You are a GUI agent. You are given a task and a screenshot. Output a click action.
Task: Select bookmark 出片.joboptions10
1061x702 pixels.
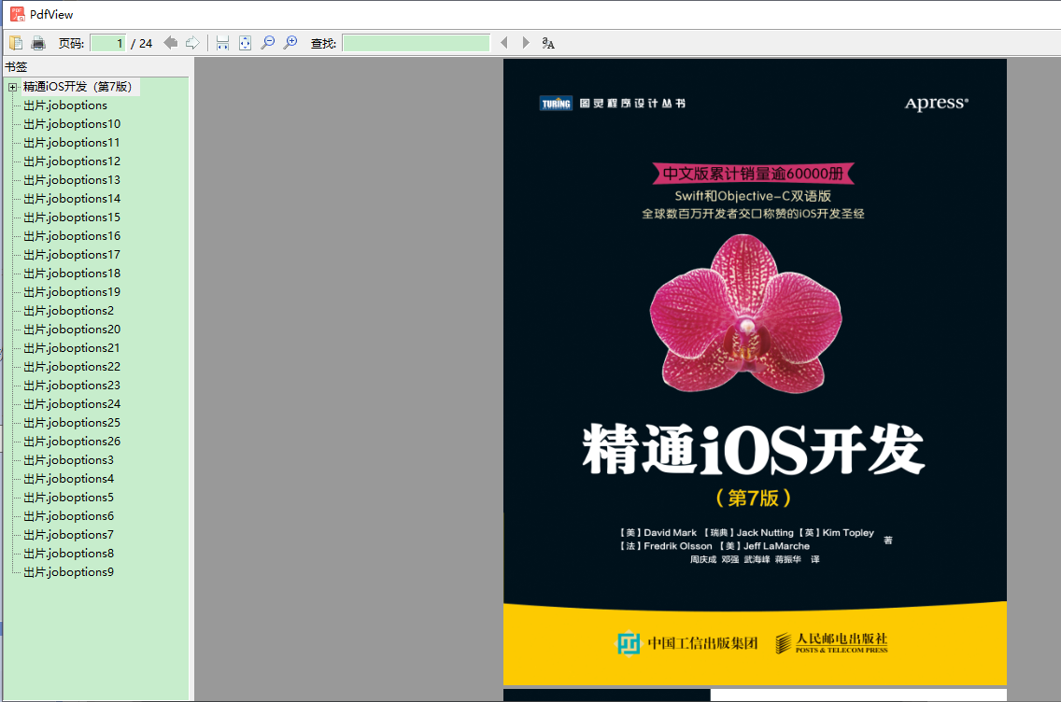72,124
